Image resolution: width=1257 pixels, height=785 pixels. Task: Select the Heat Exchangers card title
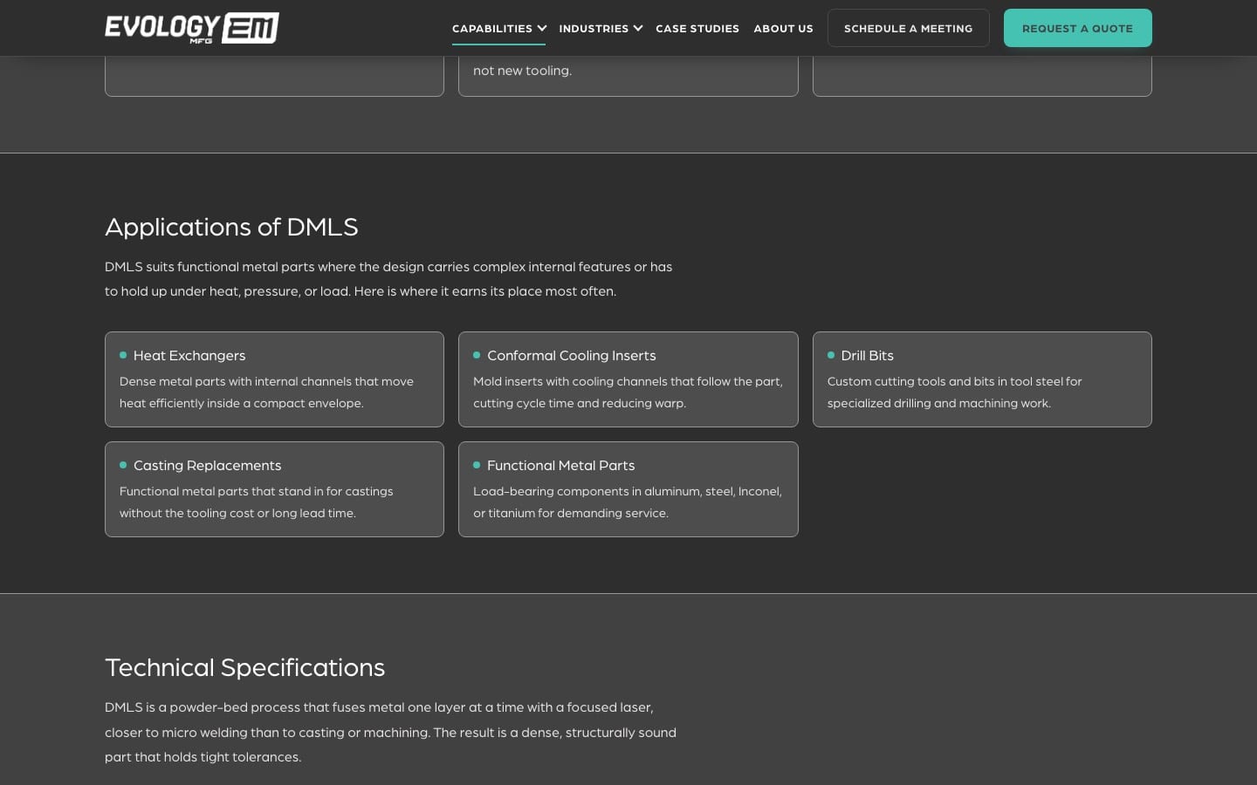click(189, 355)
